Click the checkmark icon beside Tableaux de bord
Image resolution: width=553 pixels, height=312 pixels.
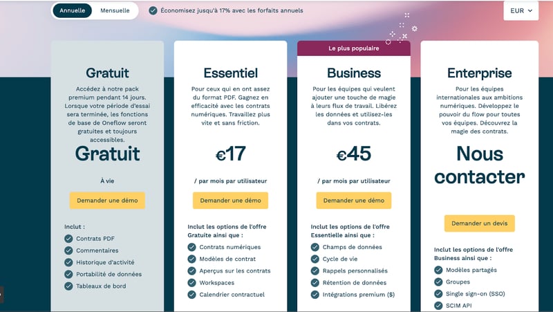pos(68,286)
